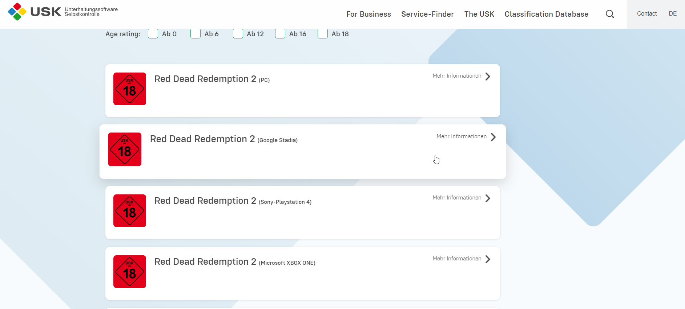Open The USK menu

479,14
